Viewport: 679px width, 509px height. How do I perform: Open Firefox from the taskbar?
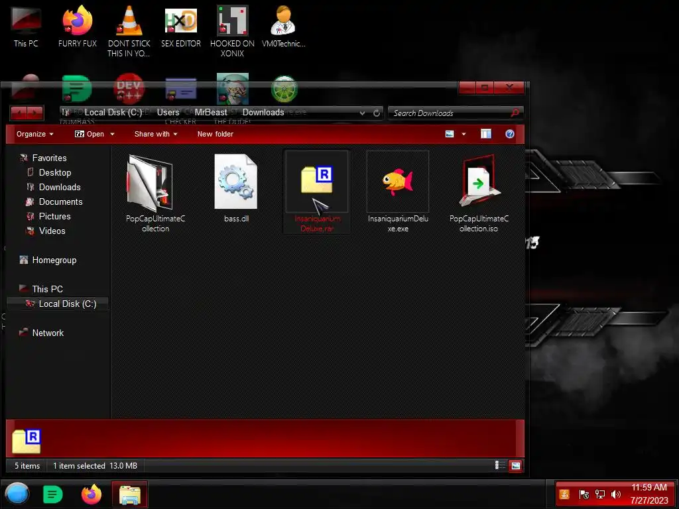92,494
